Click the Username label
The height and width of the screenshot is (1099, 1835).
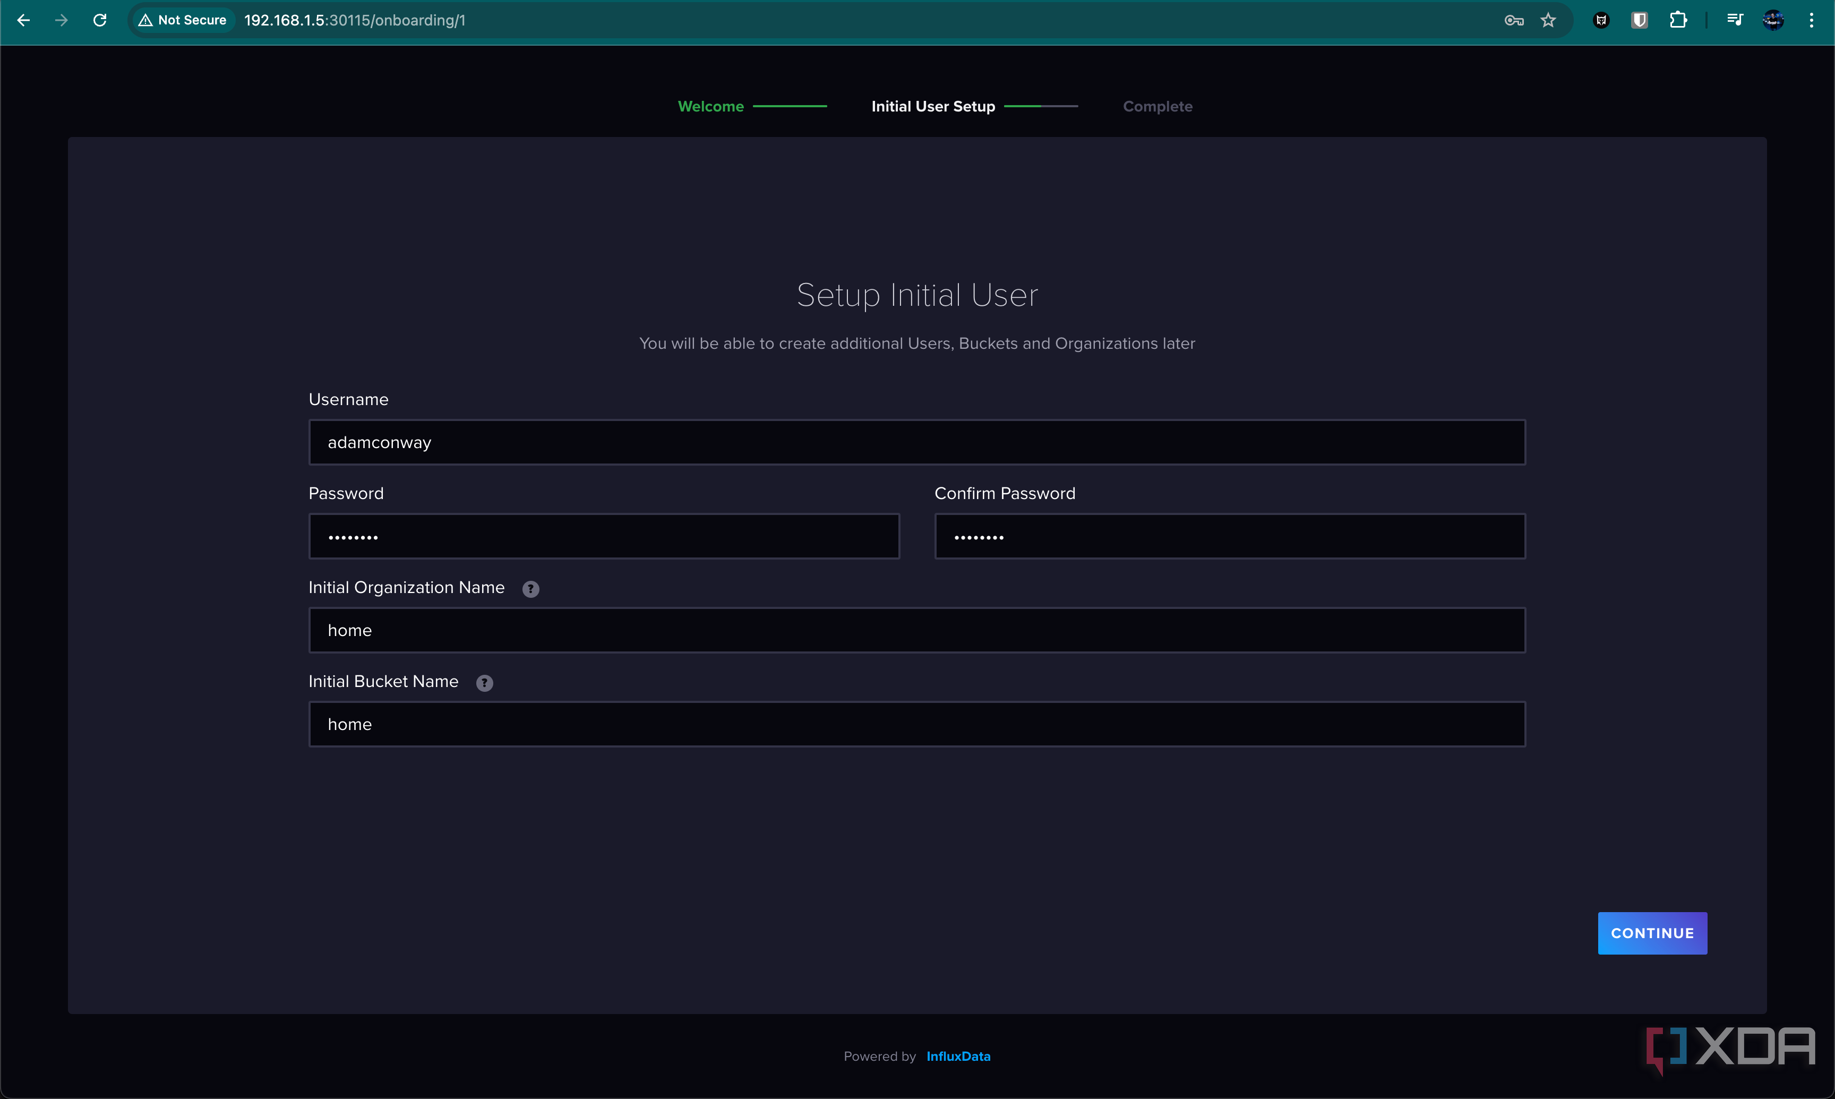[348, 400]
